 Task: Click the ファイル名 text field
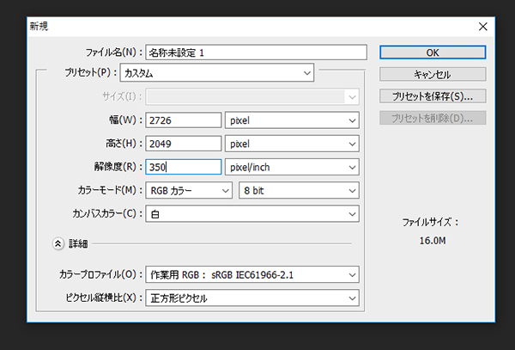[x=256, y=52]
